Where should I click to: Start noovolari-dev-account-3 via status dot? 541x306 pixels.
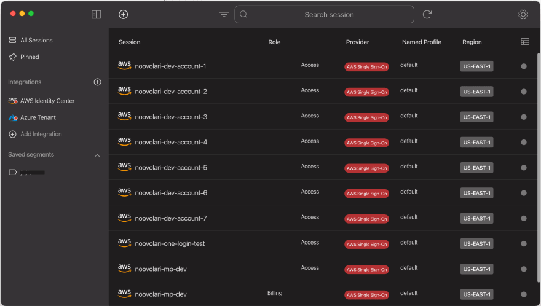523,117
